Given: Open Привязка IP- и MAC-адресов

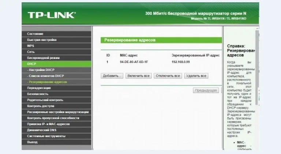Looking at the screenshot, I should [x=56, y=124].
